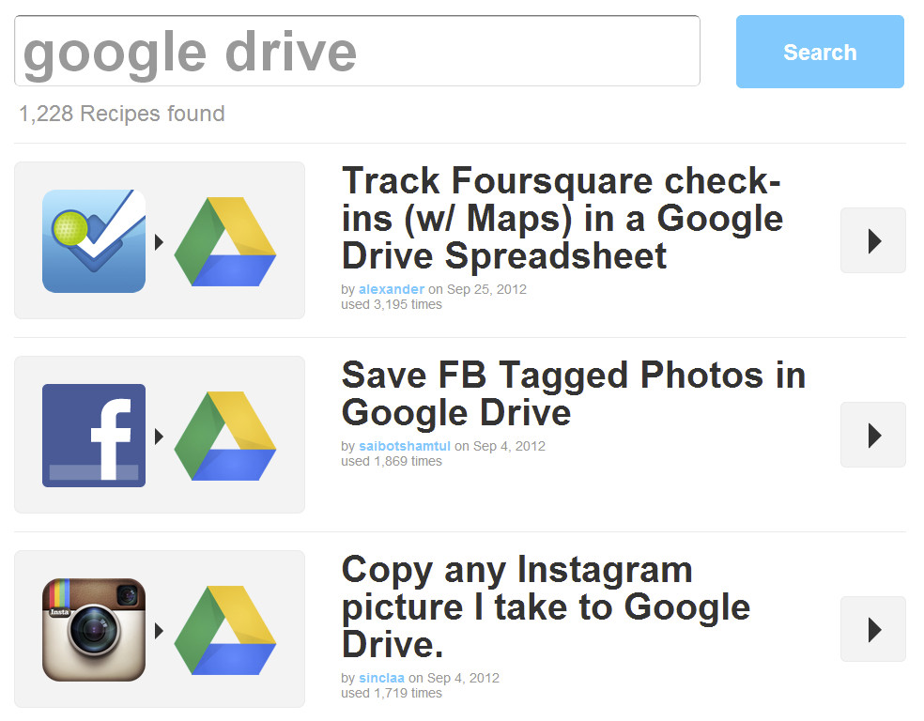Visit author sinclaa's profile link

tap(383, 678)
